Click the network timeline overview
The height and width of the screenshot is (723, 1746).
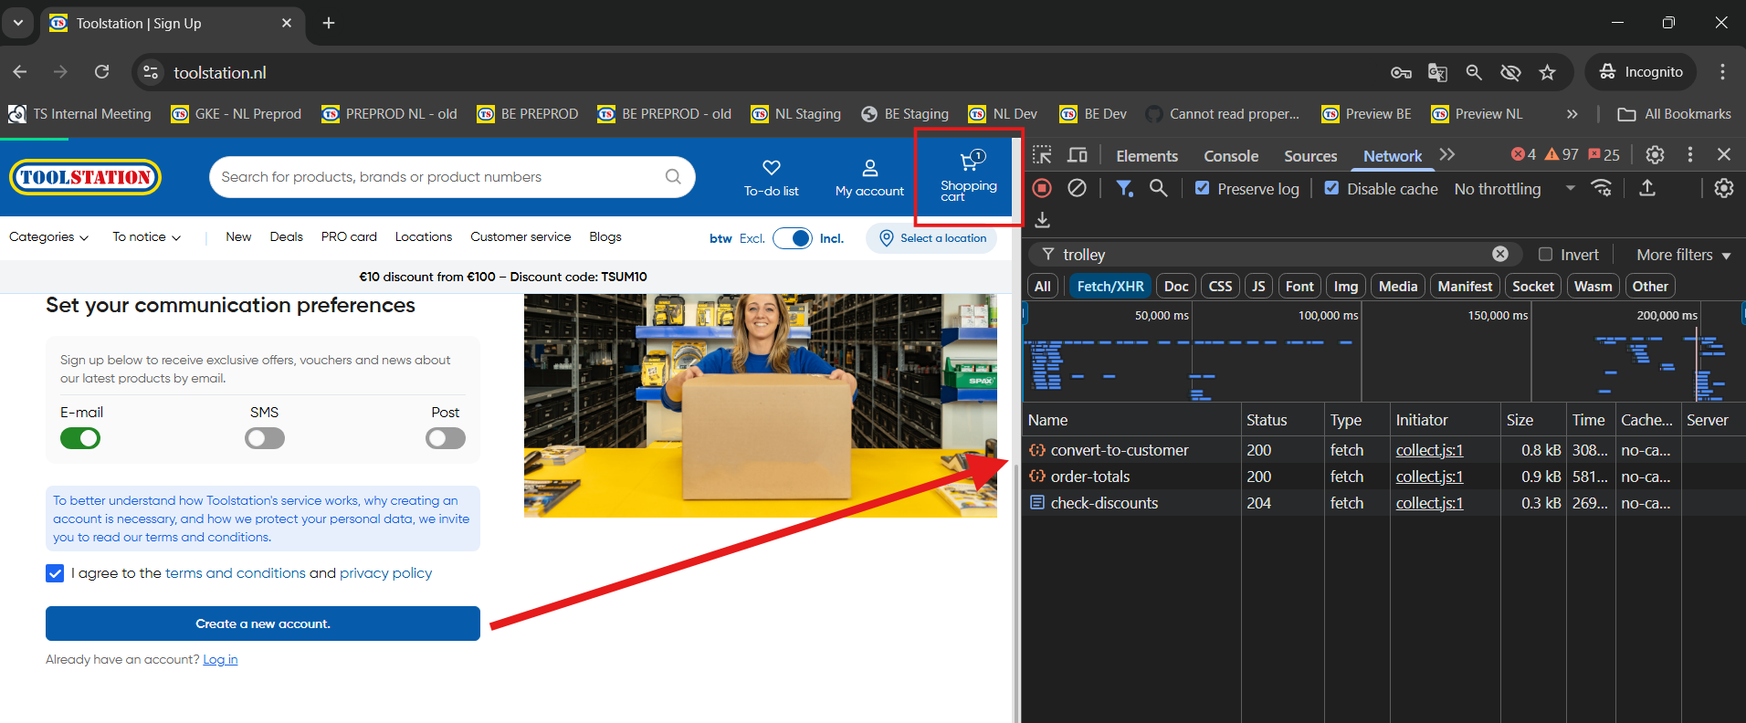1383,356
